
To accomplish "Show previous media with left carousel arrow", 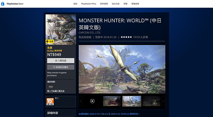I will click(80, 101).
